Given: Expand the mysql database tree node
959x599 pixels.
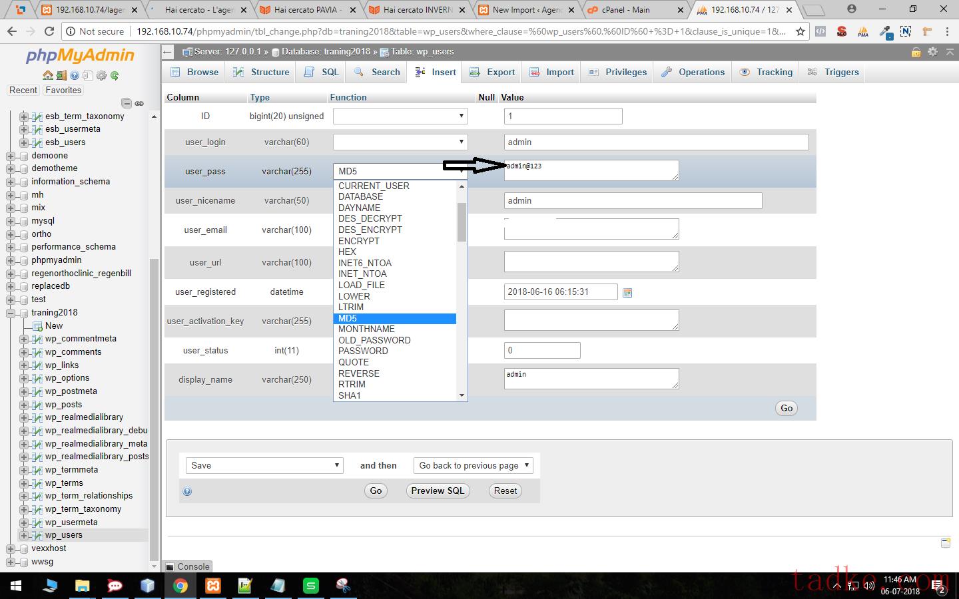Looking at the screenshot, I should point(11,221).
